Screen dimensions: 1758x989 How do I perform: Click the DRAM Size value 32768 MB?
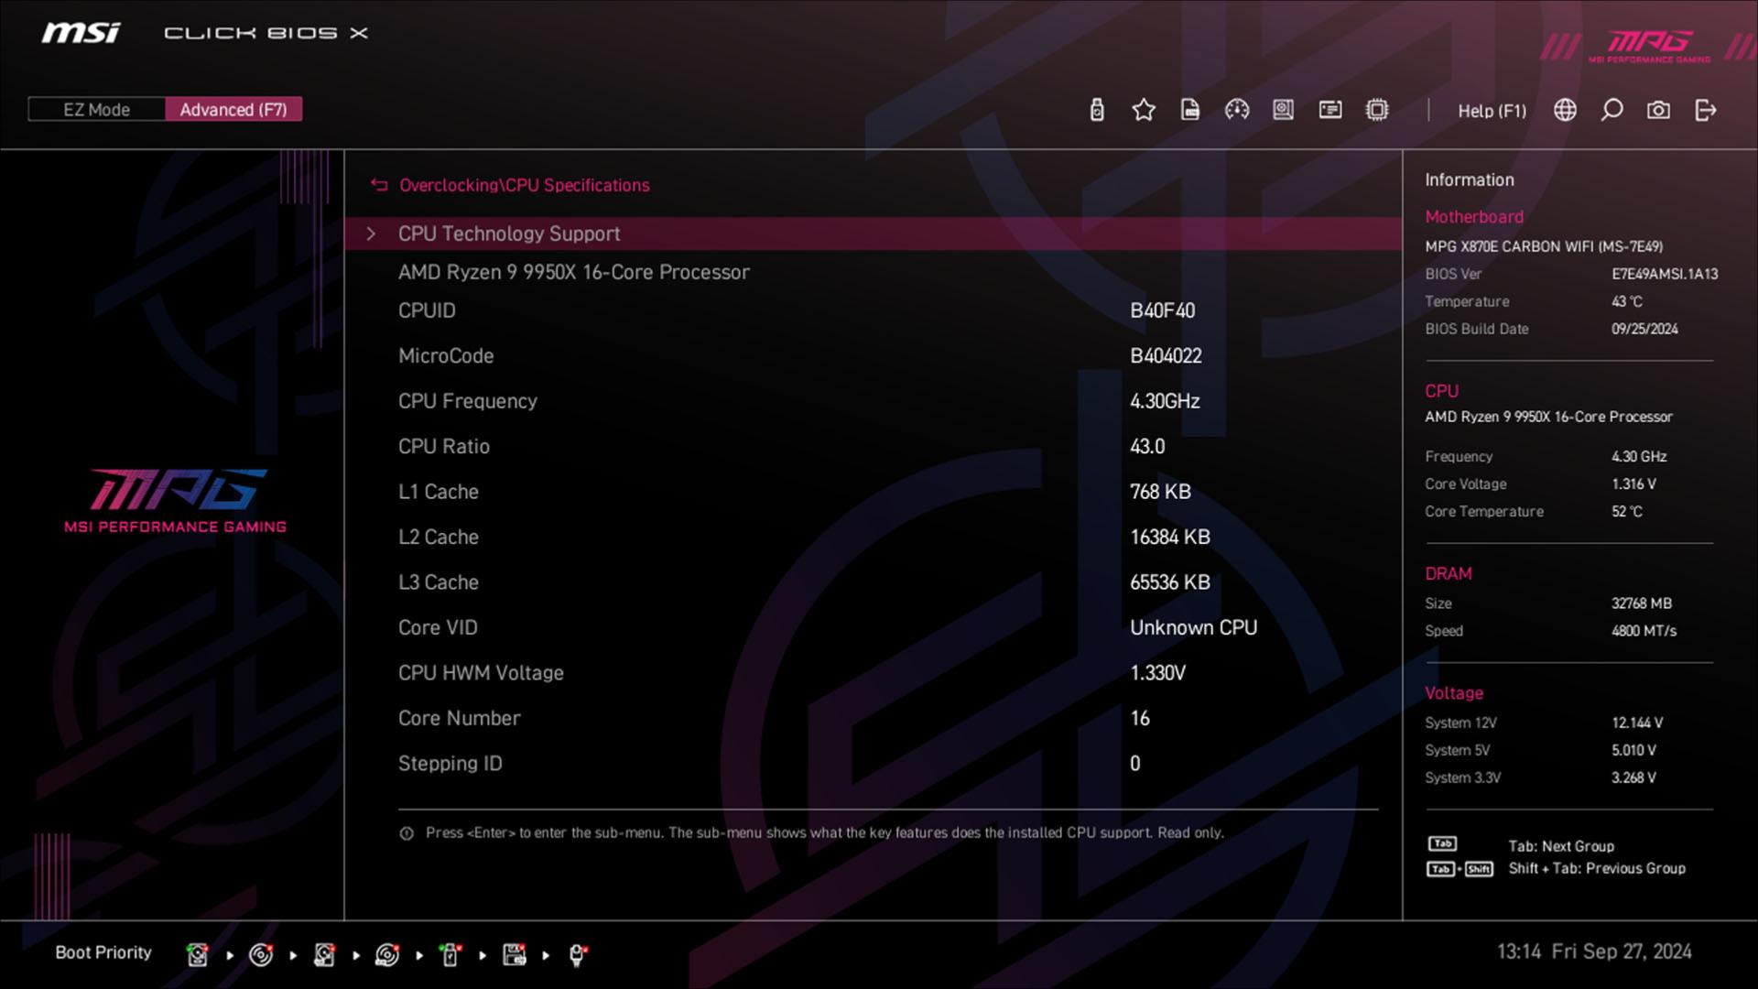[1641, 603]
